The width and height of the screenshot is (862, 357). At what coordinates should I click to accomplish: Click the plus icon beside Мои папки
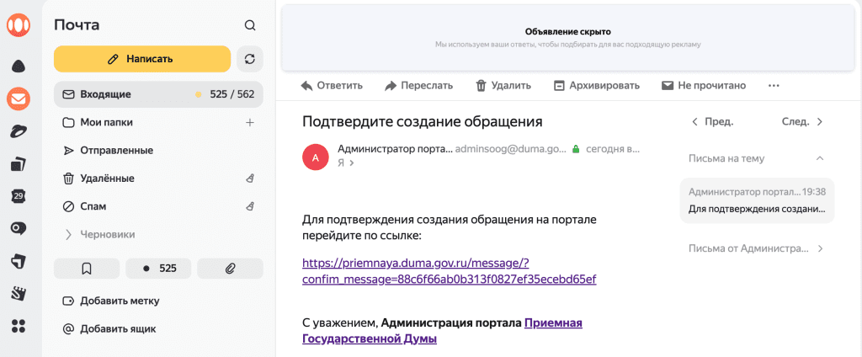pyautogui.click(x=249, y=123)
